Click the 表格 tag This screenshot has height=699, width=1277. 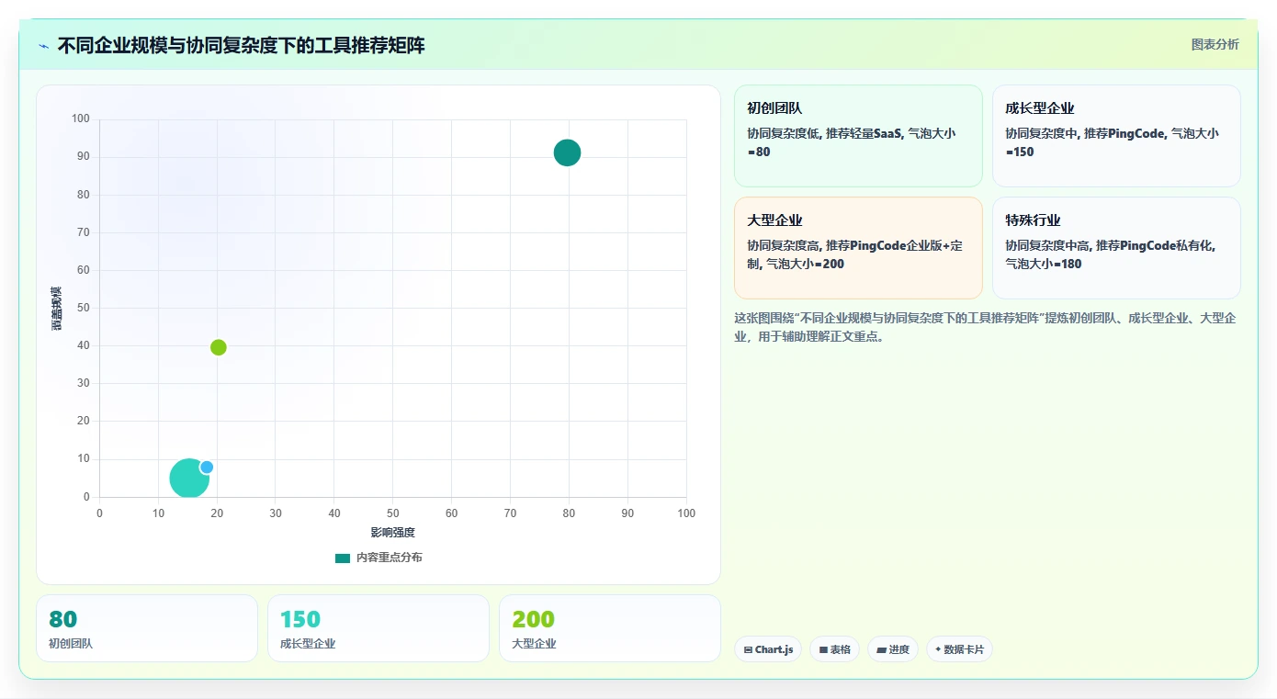834,649
